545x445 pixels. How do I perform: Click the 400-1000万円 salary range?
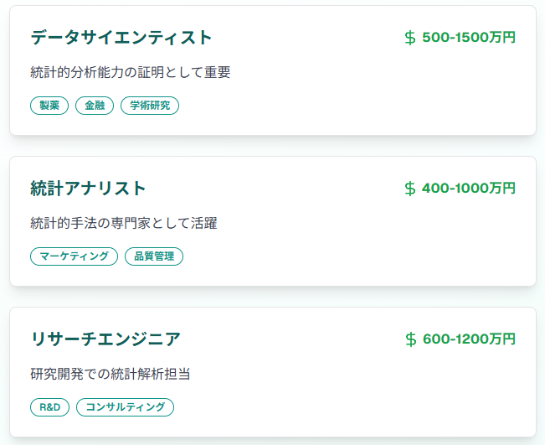tap(469, 189)
